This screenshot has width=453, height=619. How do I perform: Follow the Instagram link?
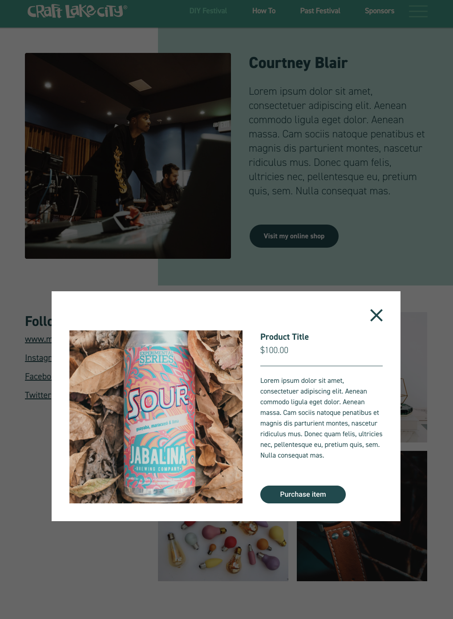point(38,358)
